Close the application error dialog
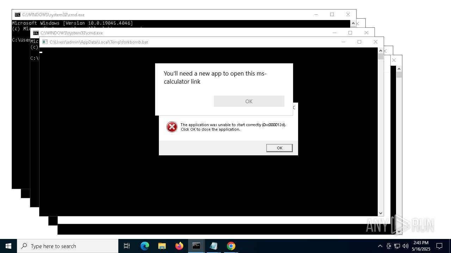This screenshot has height=253, width=451. click(x=294, y=108)
